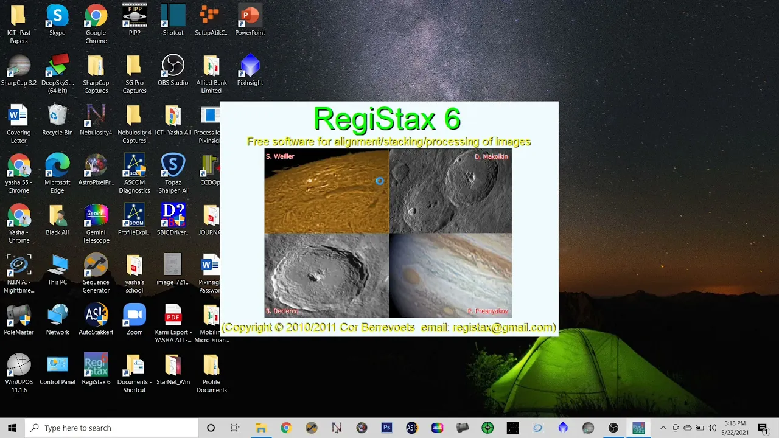Select the Allied Bank Limited desktop icon
779x438 pixels.
click(211, 74)
